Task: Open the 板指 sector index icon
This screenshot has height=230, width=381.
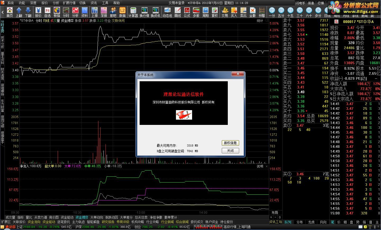Action: tap(57, 12)
